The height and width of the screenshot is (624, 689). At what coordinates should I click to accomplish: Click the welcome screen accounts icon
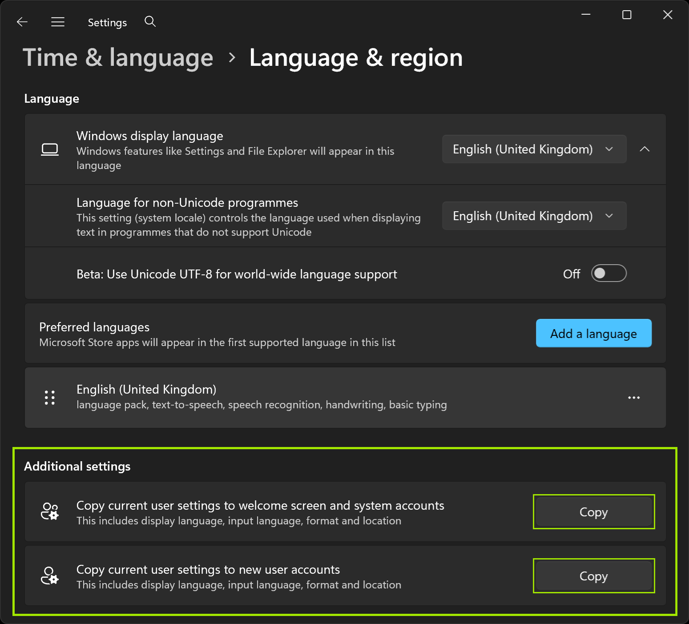49,511
